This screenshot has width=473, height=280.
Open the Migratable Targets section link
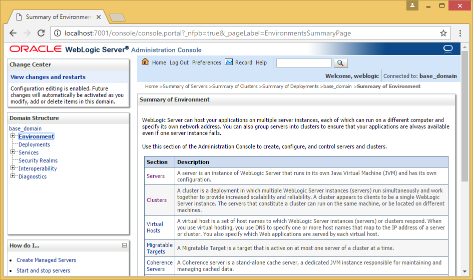pos(160,248)
